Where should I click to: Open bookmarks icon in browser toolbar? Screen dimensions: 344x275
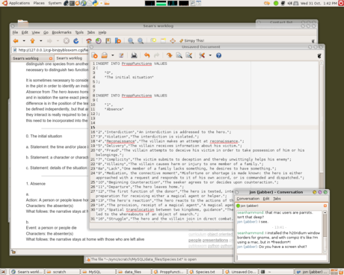pyautogui.click(x=108, y=41)
